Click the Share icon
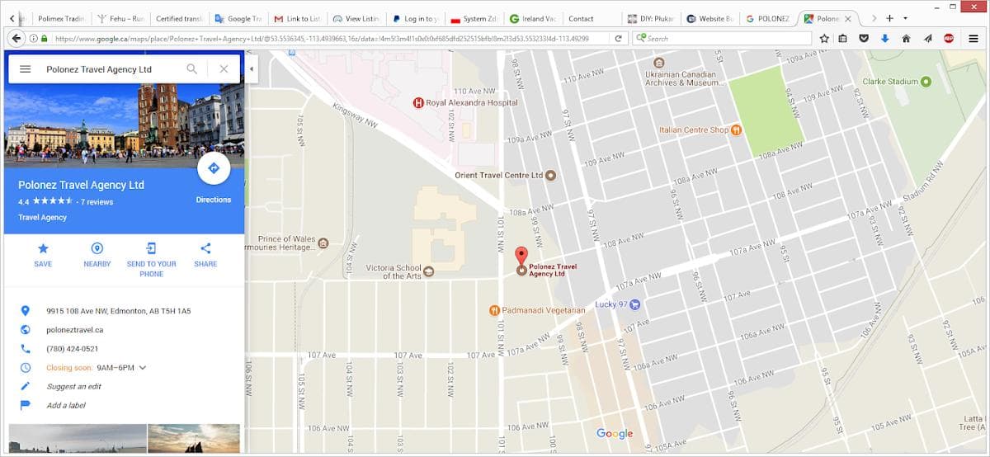The height and width of the screenshot is (457, 990). [x=205, y=248]
